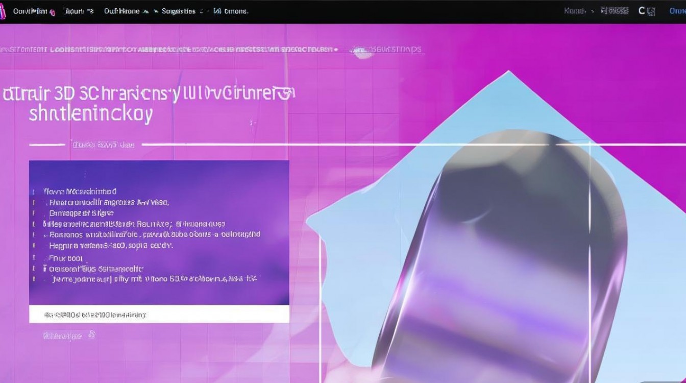Click the small pink dot icon in the navigation bar

pyautogui.click(x=53, y=13)
